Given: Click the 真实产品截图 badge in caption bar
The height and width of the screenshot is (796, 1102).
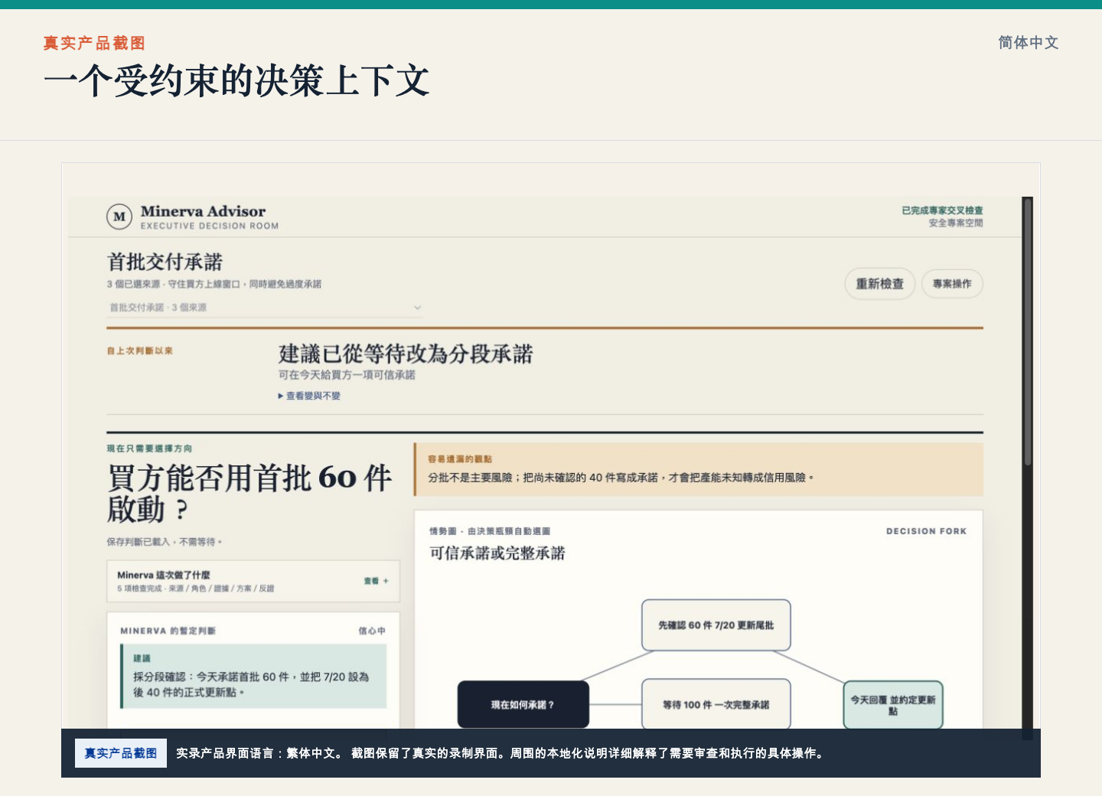Looking at the screenshot, I should (121, 753).
